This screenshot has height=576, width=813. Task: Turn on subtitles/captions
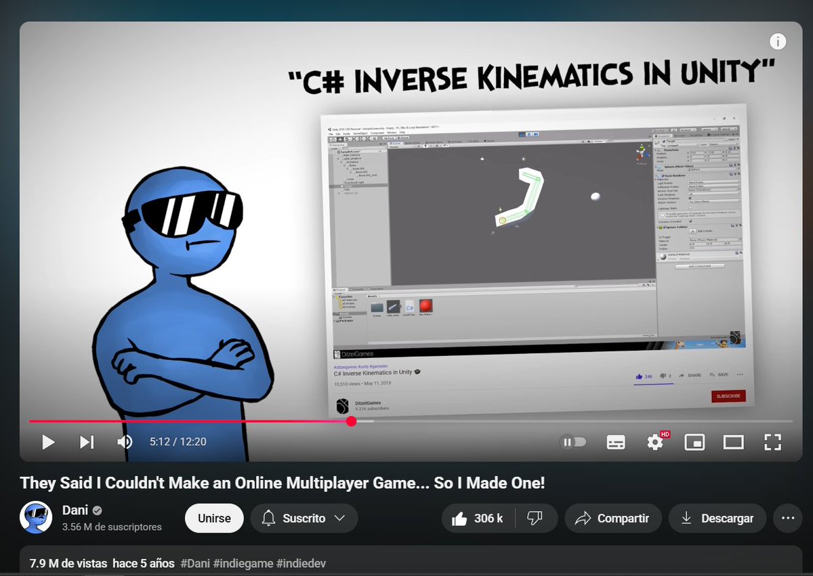(616, 442)
